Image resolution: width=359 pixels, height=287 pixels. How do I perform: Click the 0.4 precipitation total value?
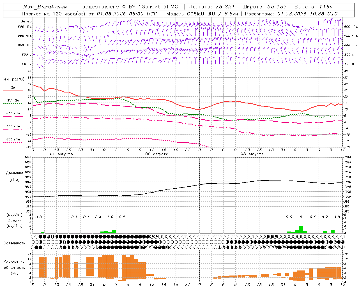coord(98,217)
